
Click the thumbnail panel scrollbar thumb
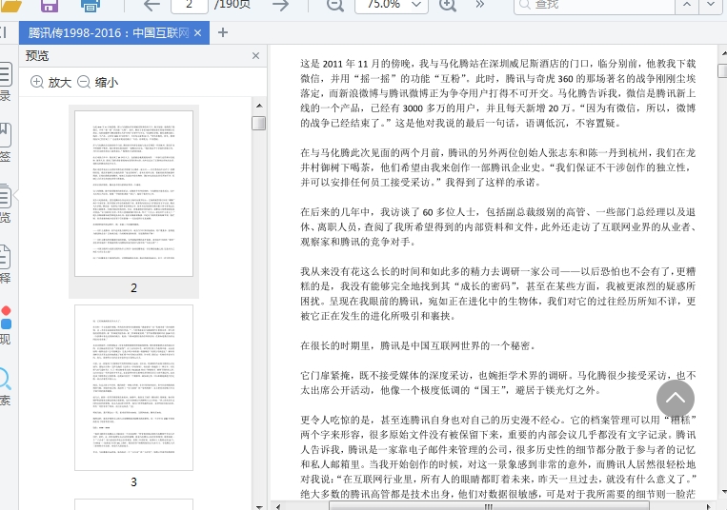tap(259, 123)
